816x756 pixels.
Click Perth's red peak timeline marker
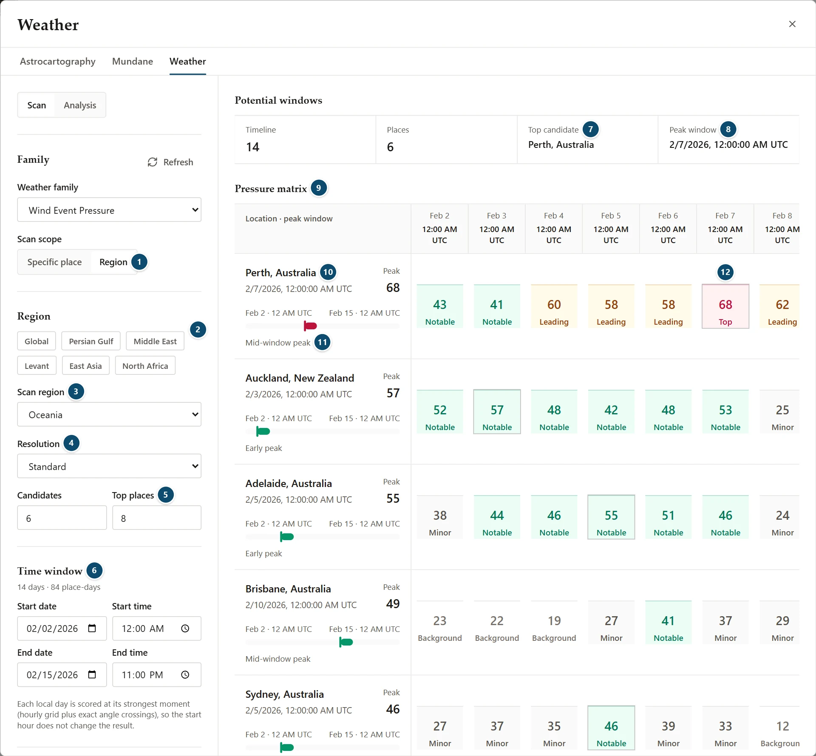[x=310, y=326]
